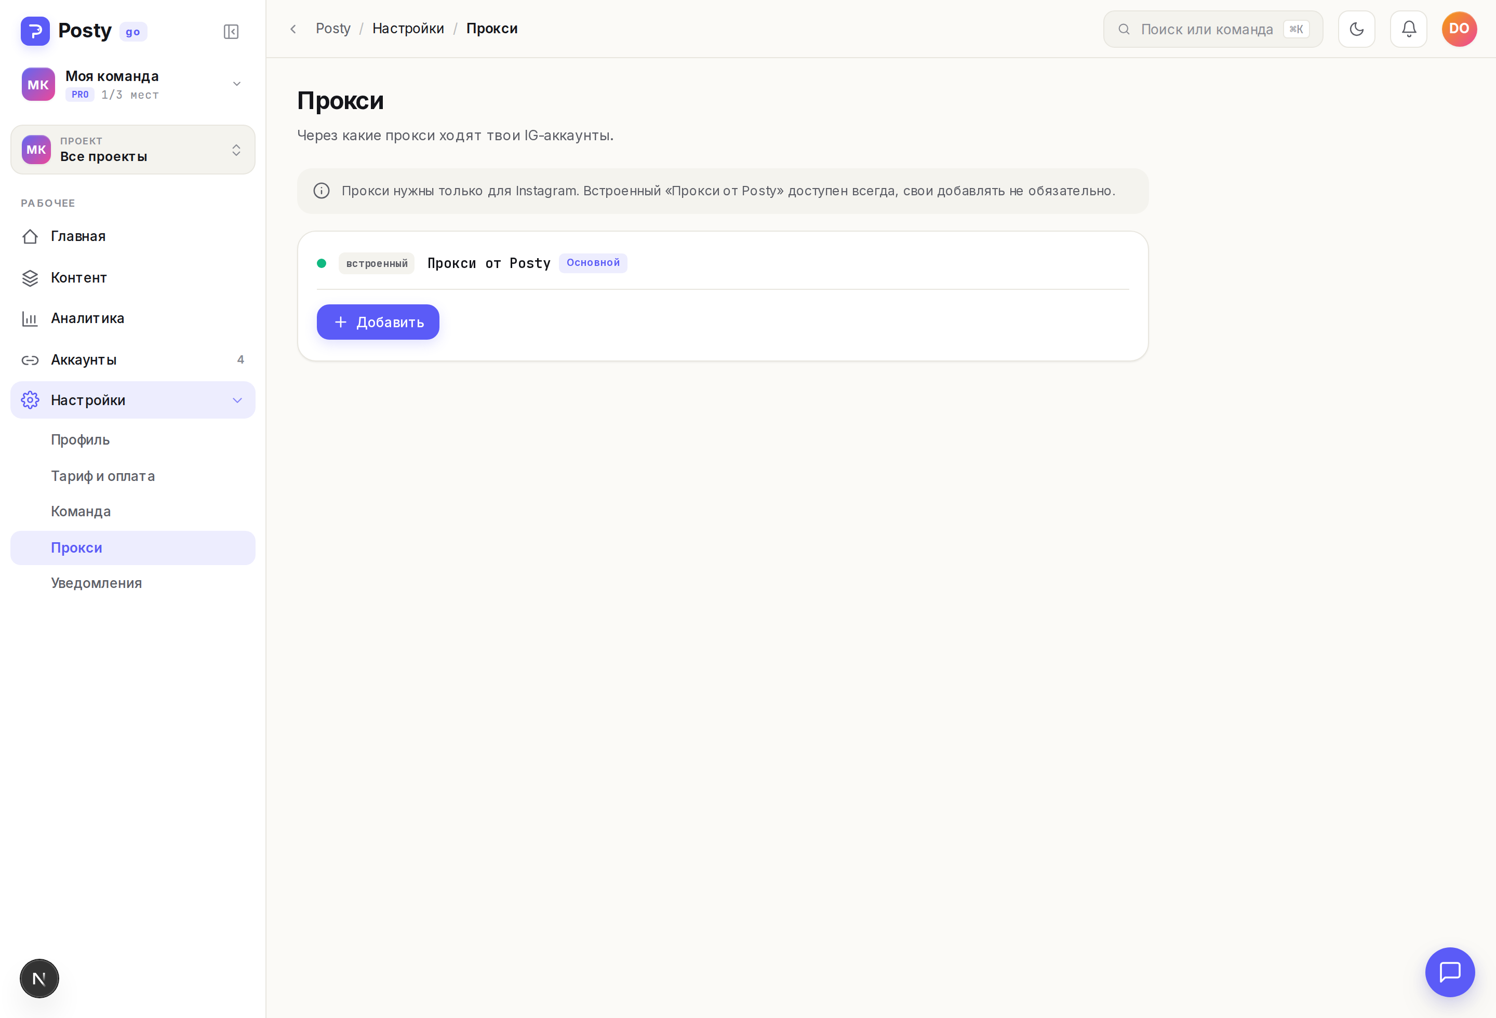Click the Posty logo icon
The width and height of the screenshot is (1496, 1018).
35,31
